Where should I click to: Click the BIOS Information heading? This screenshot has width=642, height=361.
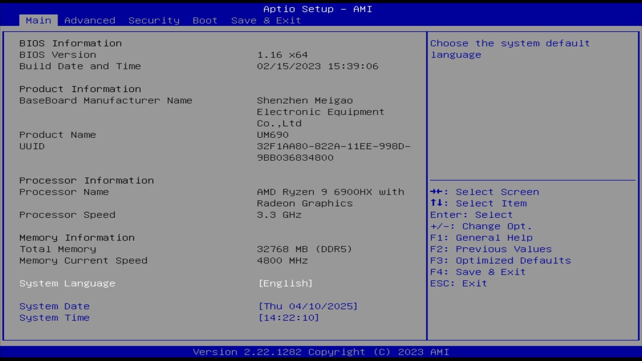[x=71, y=43]
